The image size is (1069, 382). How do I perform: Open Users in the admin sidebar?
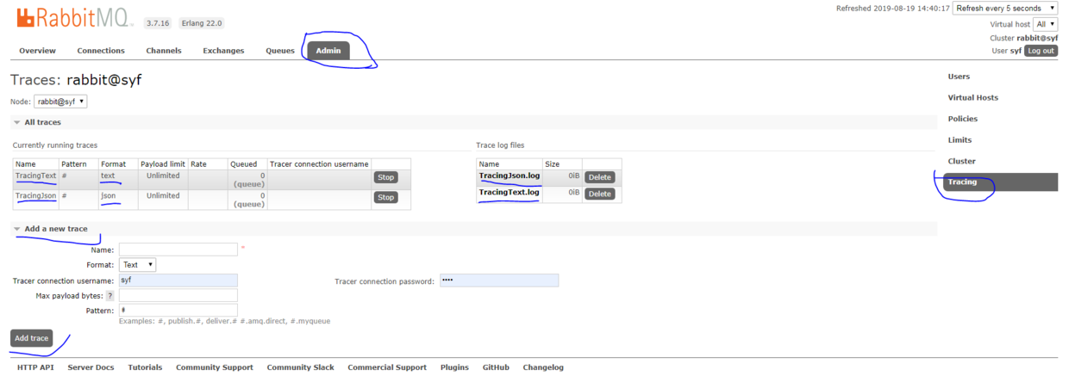pos(959,77)
